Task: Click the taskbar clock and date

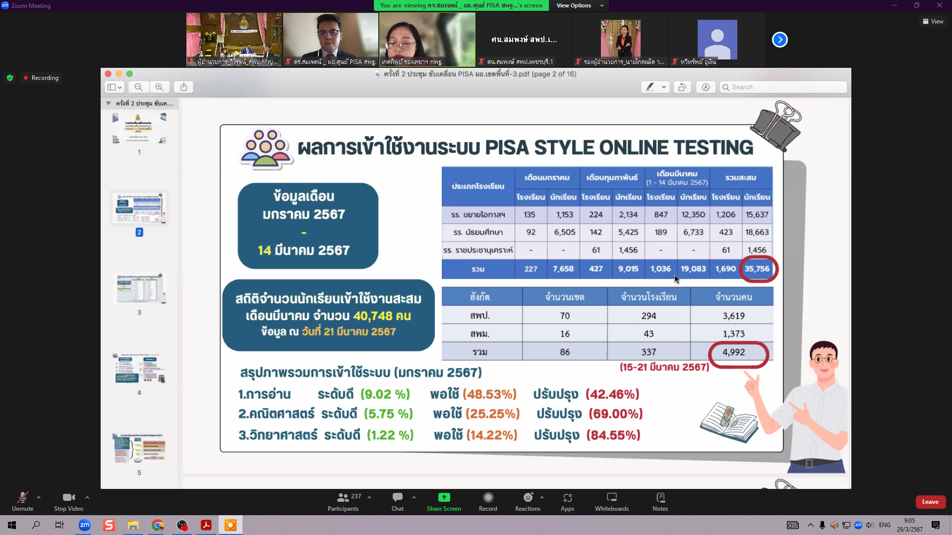Action: pyautogui.click(x=909, y=525)
